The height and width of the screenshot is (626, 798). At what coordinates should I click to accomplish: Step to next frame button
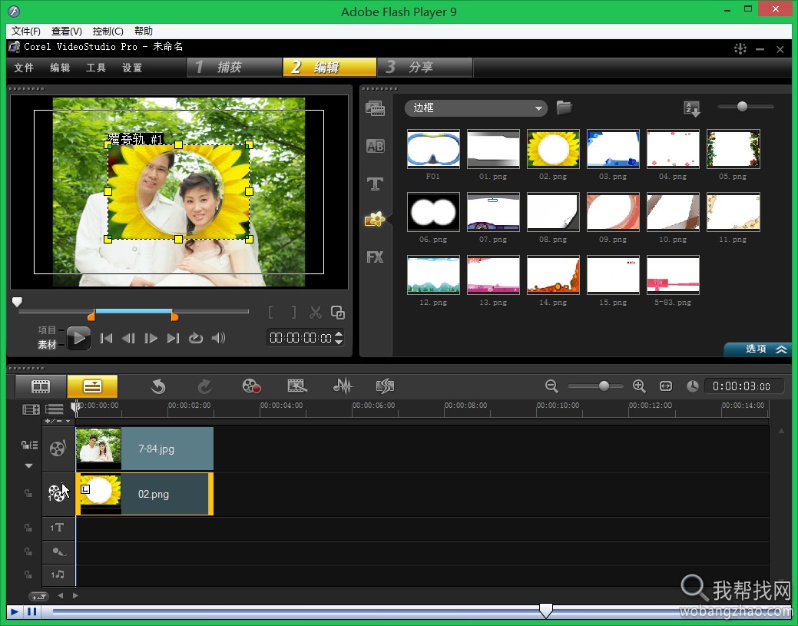(x=151, y=338)
